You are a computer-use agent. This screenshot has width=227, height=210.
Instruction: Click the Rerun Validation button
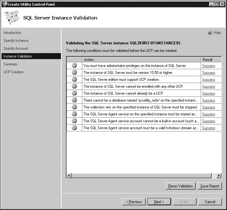181,186
